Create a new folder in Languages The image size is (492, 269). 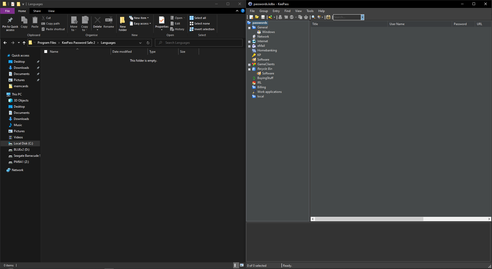click(x=122, y=24)
